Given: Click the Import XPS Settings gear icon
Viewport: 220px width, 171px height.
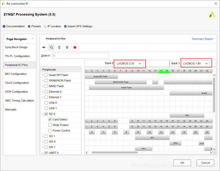Looking at the screenshot, I should pos(65,26).
